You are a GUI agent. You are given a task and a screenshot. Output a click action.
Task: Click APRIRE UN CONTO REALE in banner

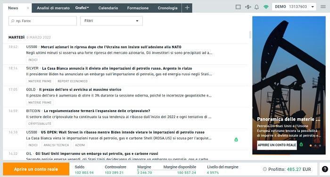[277, 145]
